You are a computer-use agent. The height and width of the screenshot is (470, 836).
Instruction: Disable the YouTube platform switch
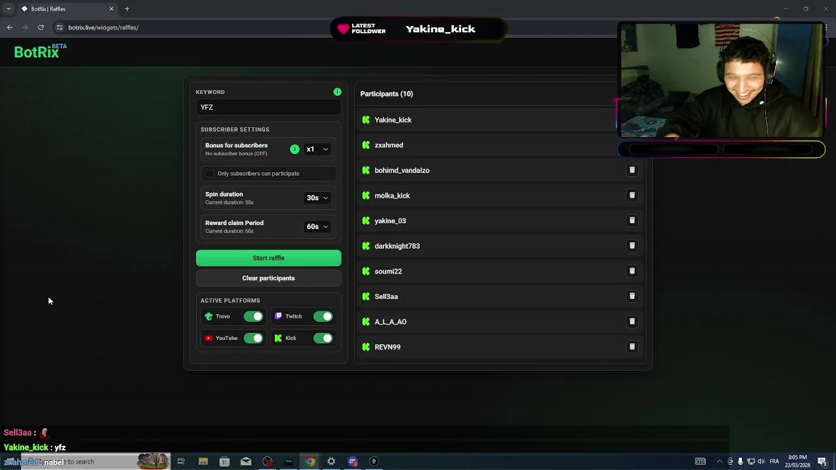[253, 338]
